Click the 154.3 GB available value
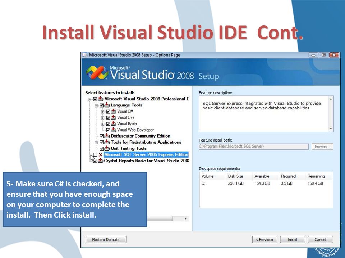This screenshot has height=258, width=345. [x=262, y=183]
